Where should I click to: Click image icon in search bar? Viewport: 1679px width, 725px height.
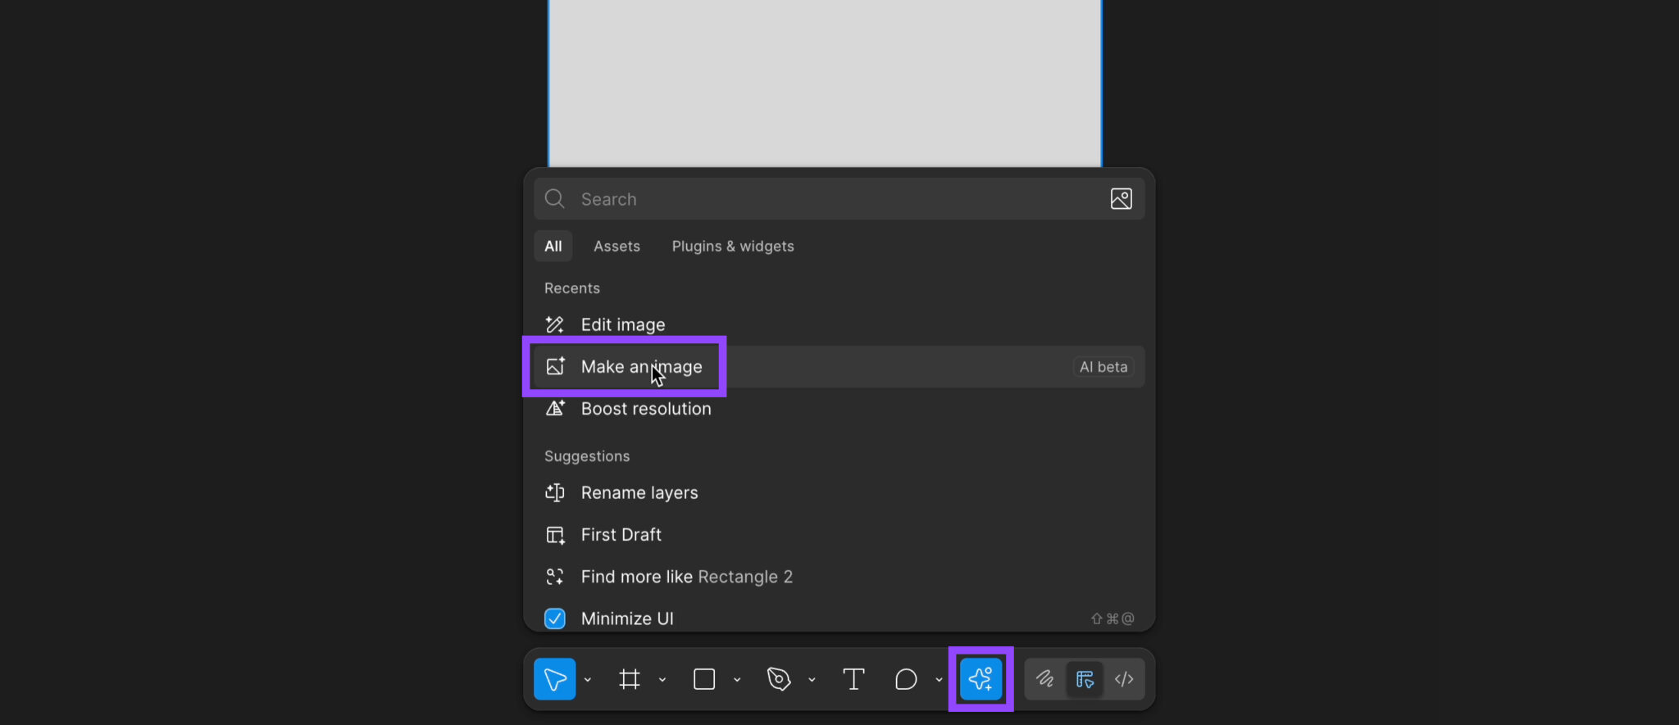click(1121, 199)
